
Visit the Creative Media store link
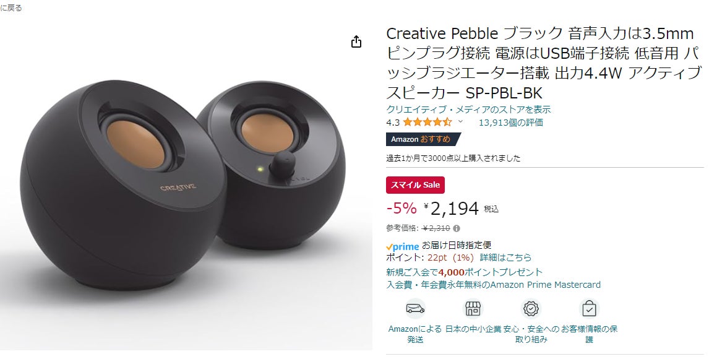(x=468, y=110)
